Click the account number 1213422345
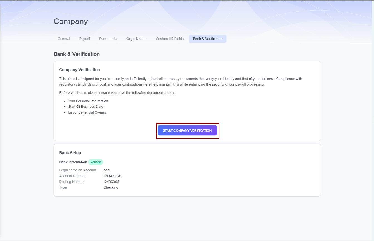The height and width of the screenshot is (241, 374). coord(113,176)
